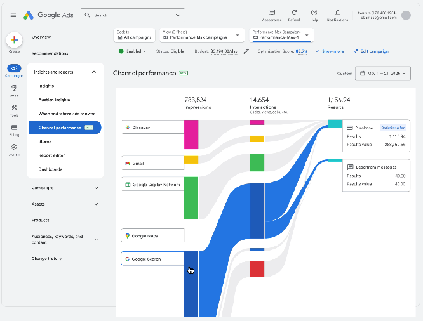Screen dimensions: 423x321
Task: Click the pink Discover impressions bar
Action: [191, 134]
